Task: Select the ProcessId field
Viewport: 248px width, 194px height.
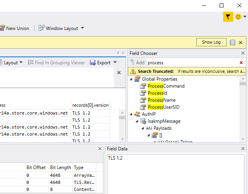Action: [157, 93]
